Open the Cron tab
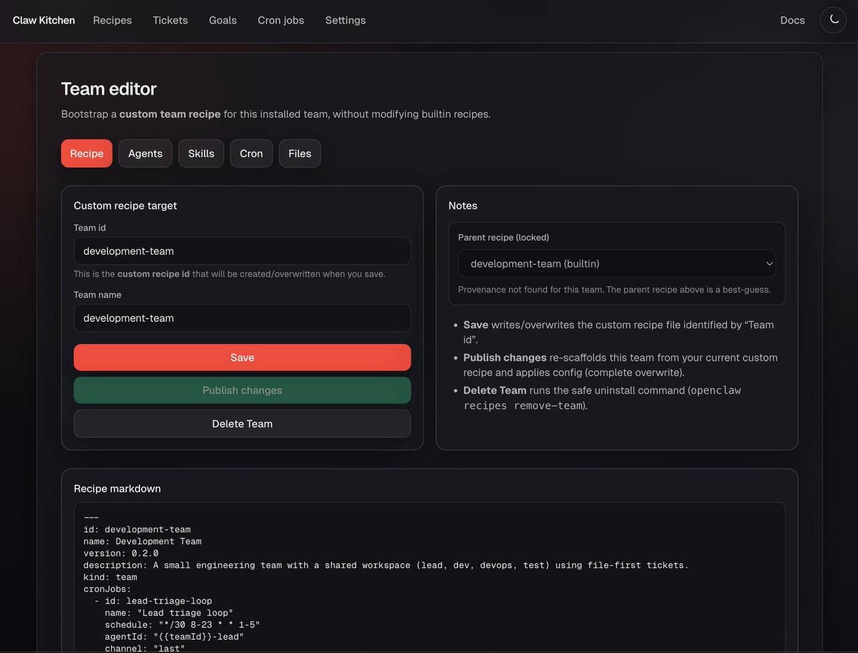The height and width of the screenshot is (653, 858). pyautogui.click(x=251, y=153)
